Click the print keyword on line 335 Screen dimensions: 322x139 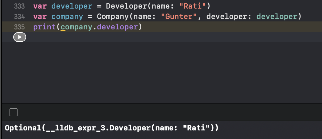(x=45, y=27)
